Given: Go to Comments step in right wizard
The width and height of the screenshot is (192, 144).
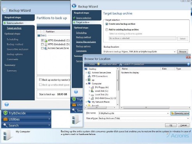Looking at the screenshot, I should pos(81,51).
